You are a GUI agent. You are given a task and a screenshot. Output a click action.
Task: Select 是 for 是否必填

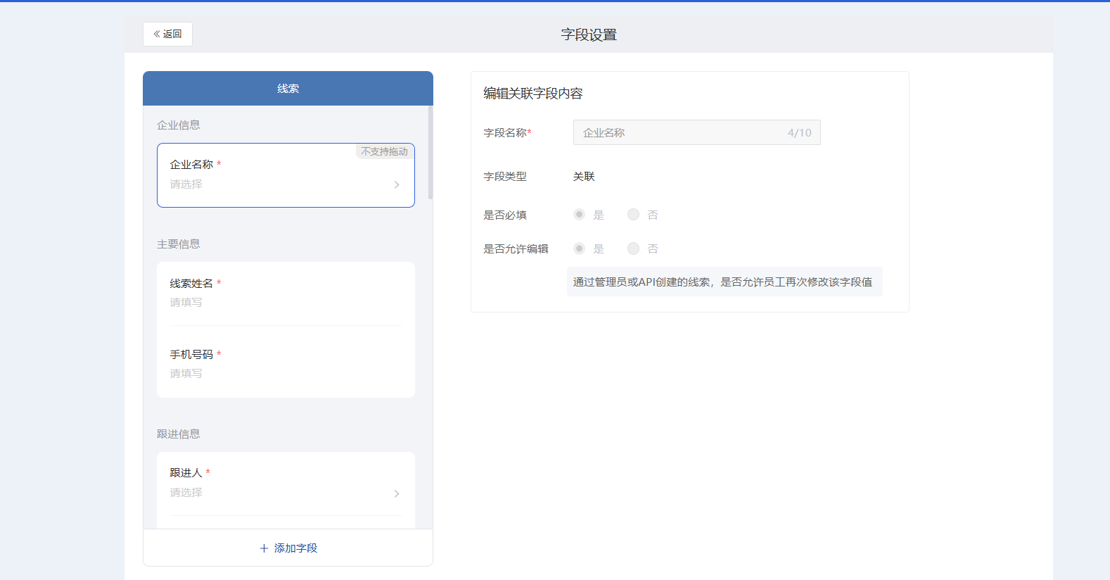tap(579, 214)
